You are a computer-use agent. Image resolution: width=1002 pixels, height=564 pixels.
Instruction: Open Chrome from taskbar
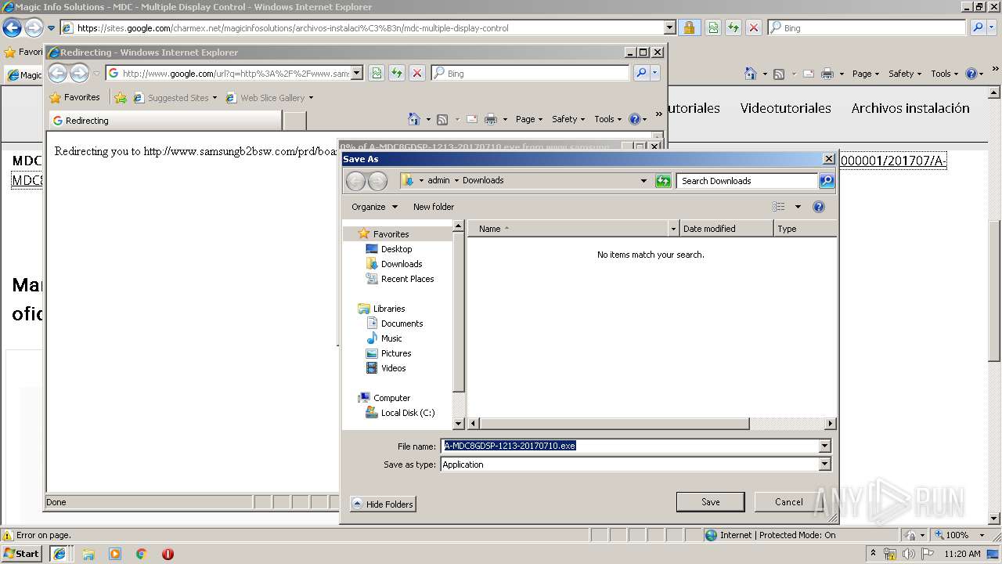pyautogui.click(x=142, y=554)
